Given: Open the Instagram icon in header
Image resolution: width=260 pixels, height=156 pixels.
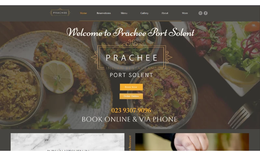Looking at the screenshot, I should click(x=200, y=13).
